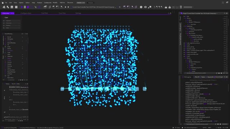Select the policy_settings tree item
Screen dimensions: 230x129
[198, 39]
